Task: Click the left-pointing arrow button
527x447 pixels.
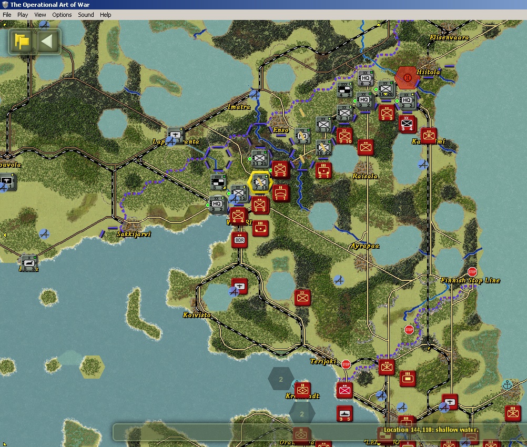Action: (x=47, y=42)
